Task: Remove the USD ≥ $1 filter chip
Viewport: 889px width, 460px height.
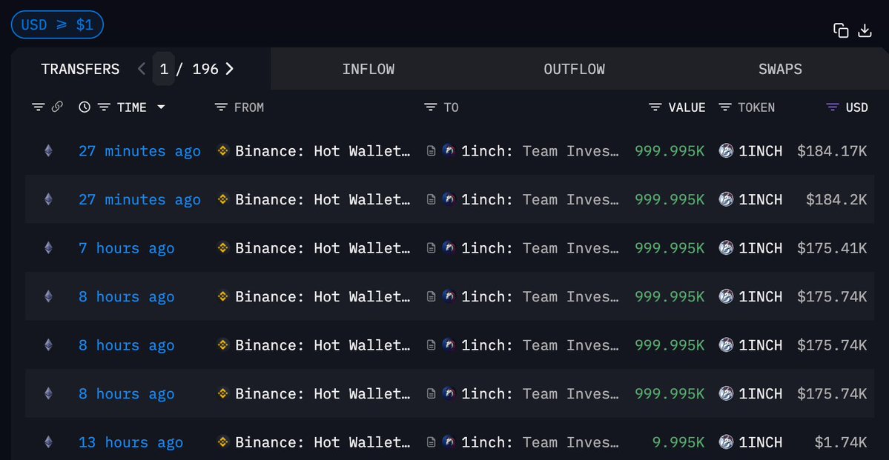Action: [x=57, y=25]
